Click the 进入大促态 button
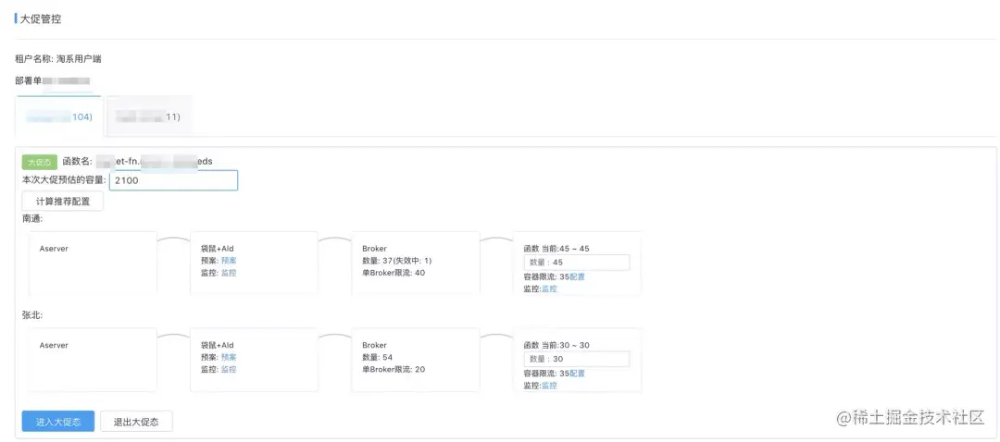The width and height of the screenshot is (1000, 442). (58, 422)
